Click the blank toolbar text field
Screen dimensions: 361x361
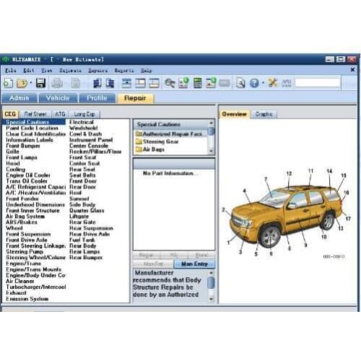pyautogui.click(x=318, y=83)
